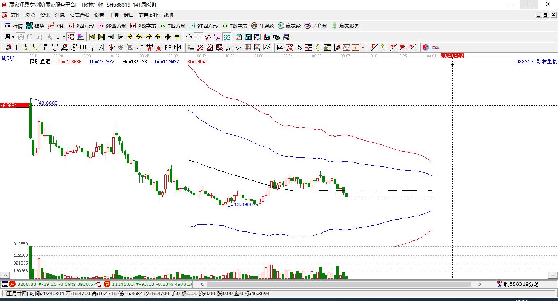Open the K线 candlestick chart view
Viewport: 558px width, 301px height.
click(56, 26)
